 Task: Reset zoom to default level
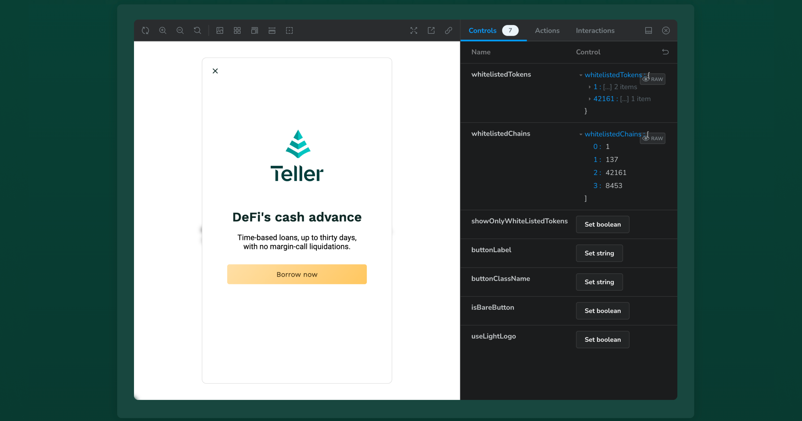click(197, 30)
